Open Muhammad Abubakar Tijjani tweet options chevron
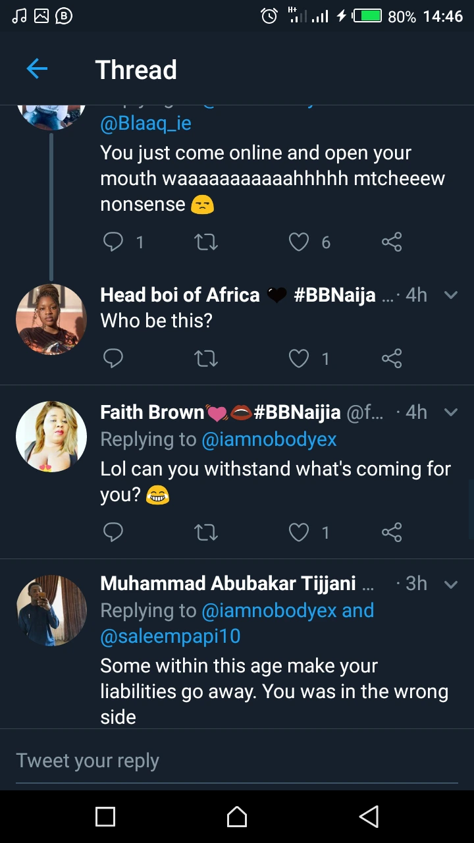The width and height of the screenshot is (474, 843). point(451,584)
